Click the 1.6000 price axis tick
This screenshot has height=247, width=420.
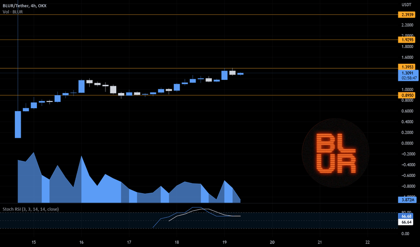pyautogui.click(x=407, y=57)
